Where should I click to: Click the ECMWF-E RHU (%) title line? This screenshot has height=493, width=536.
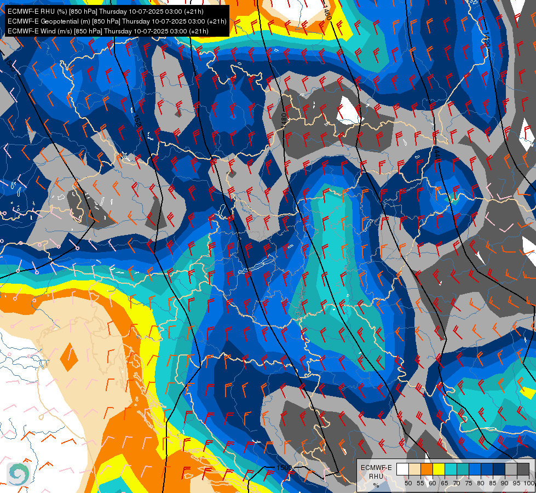105,12
